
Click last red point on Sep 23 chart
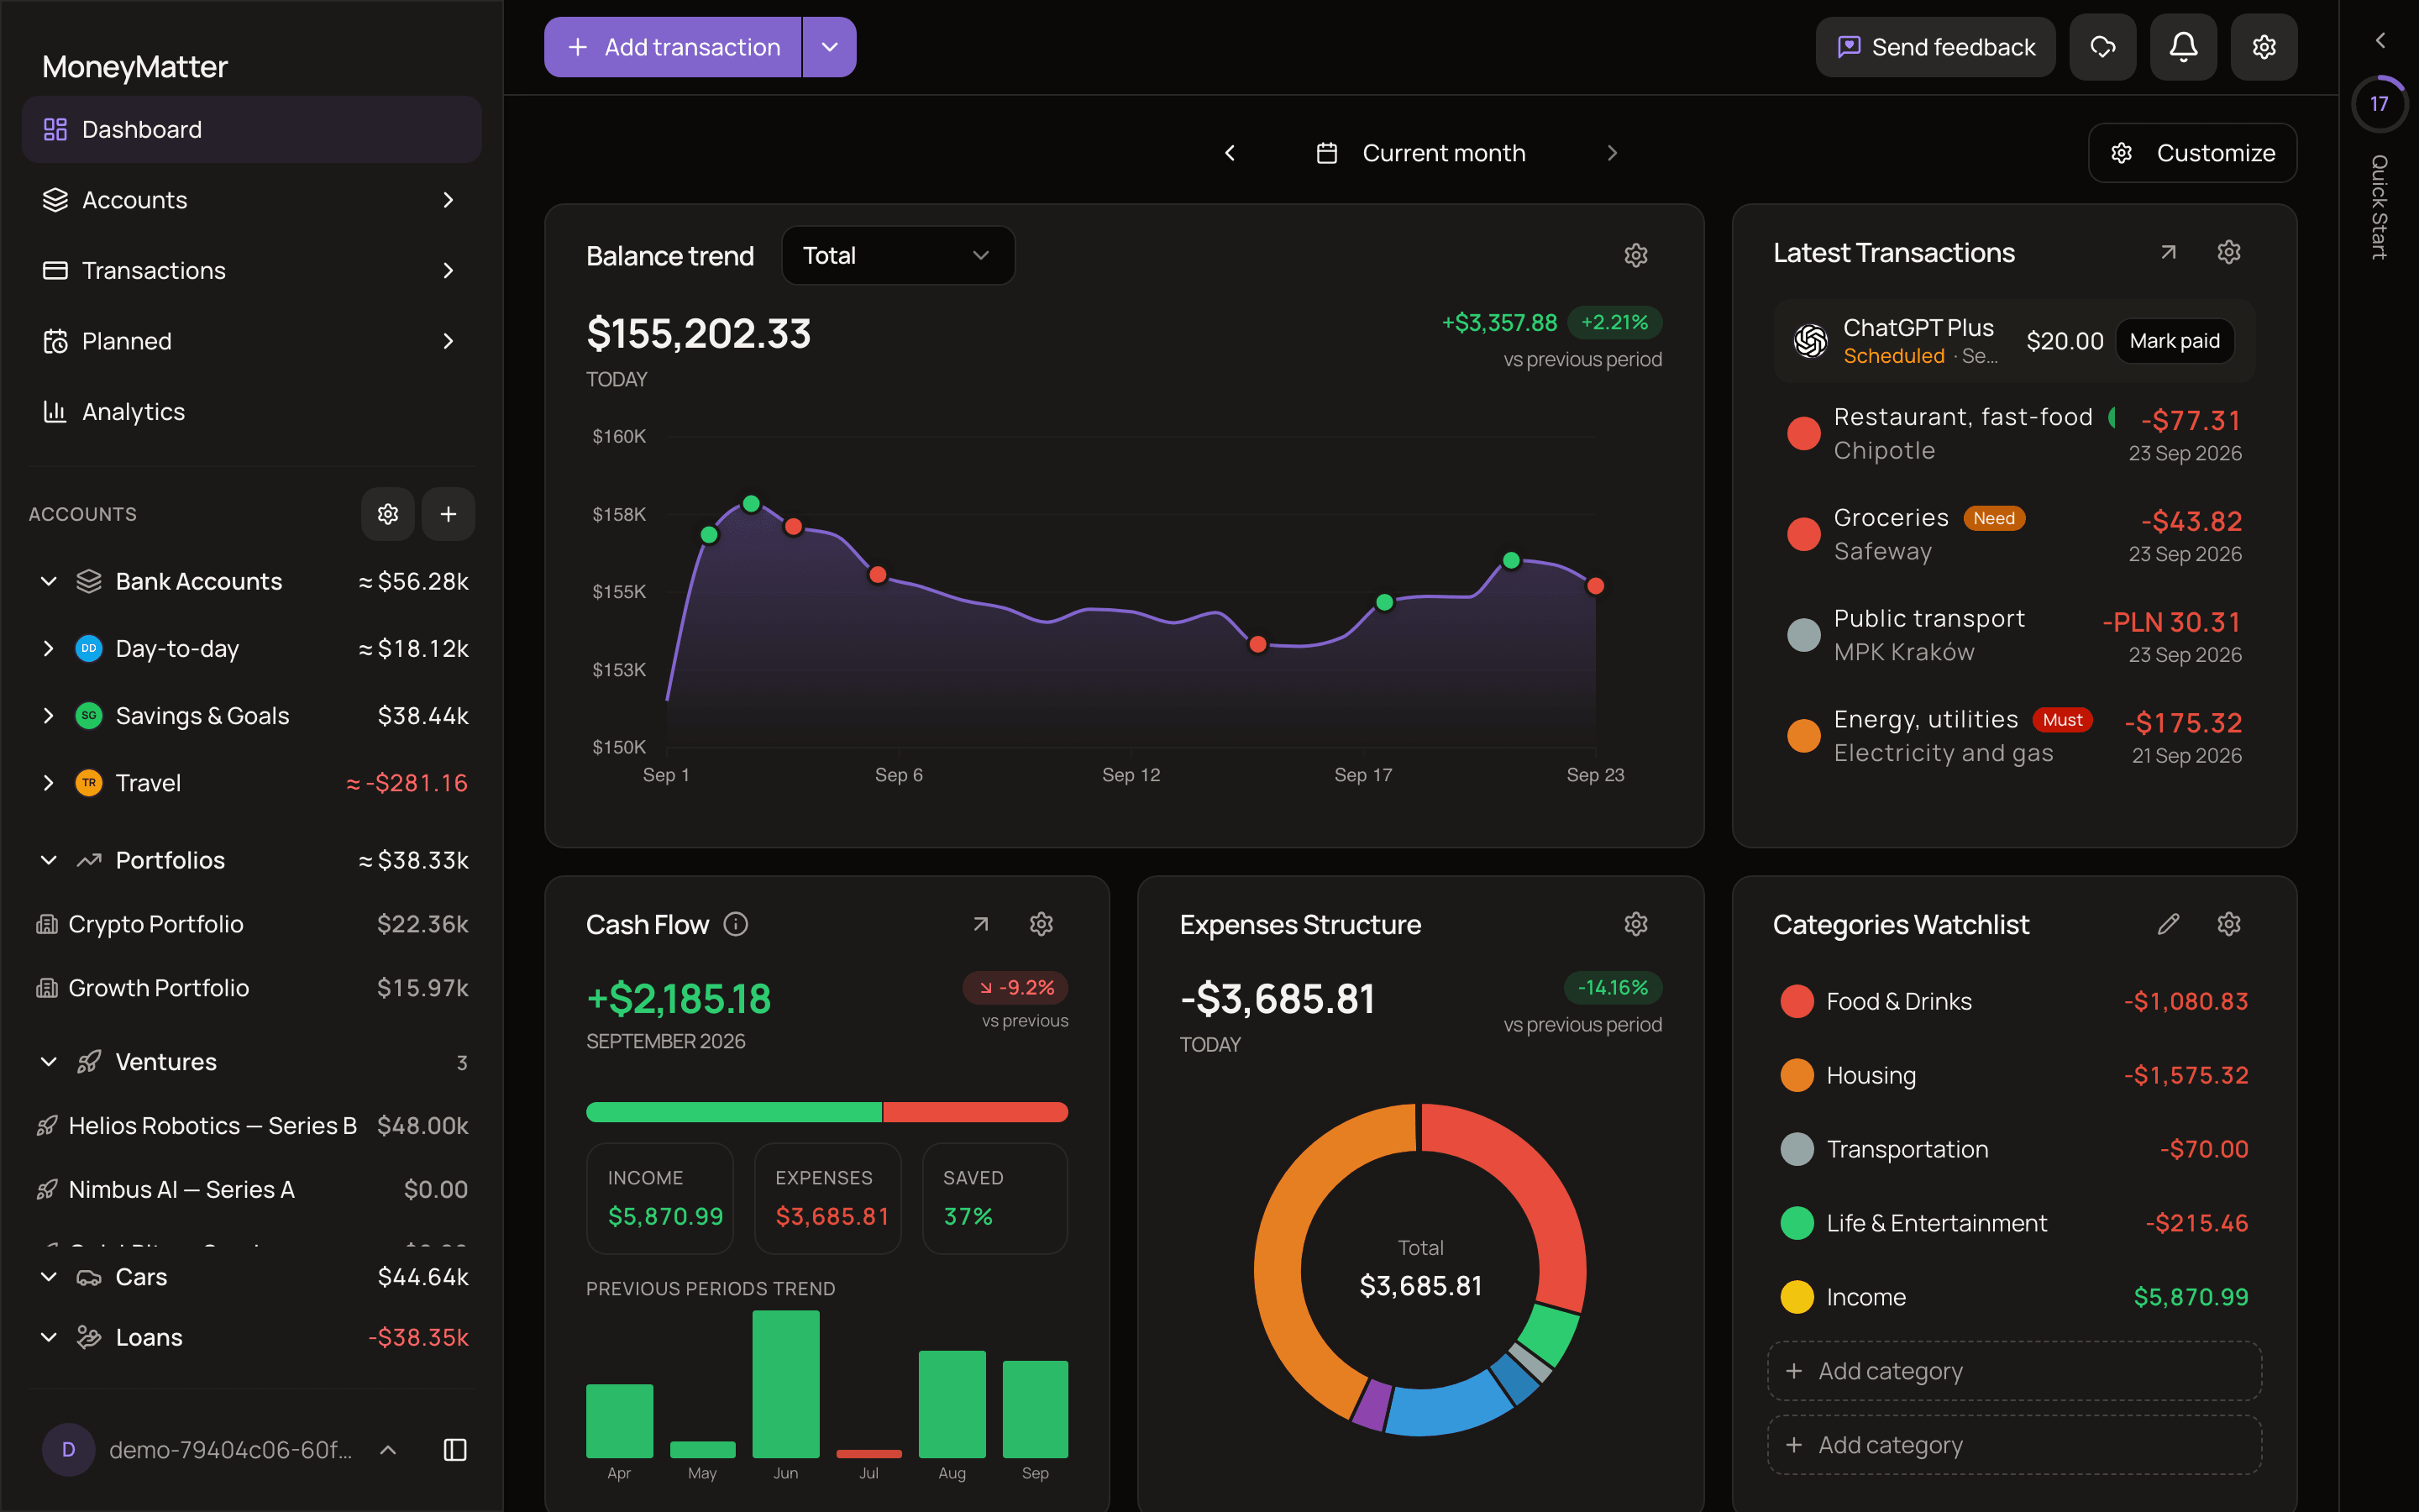[1595, 586]
